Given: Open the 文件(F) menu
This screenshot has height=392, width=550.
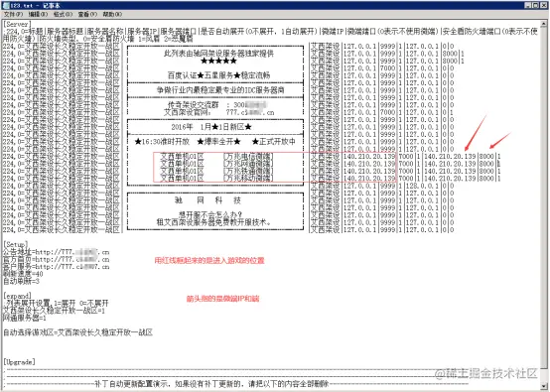Looking at the screenshot, I should (x=13, y=14).
